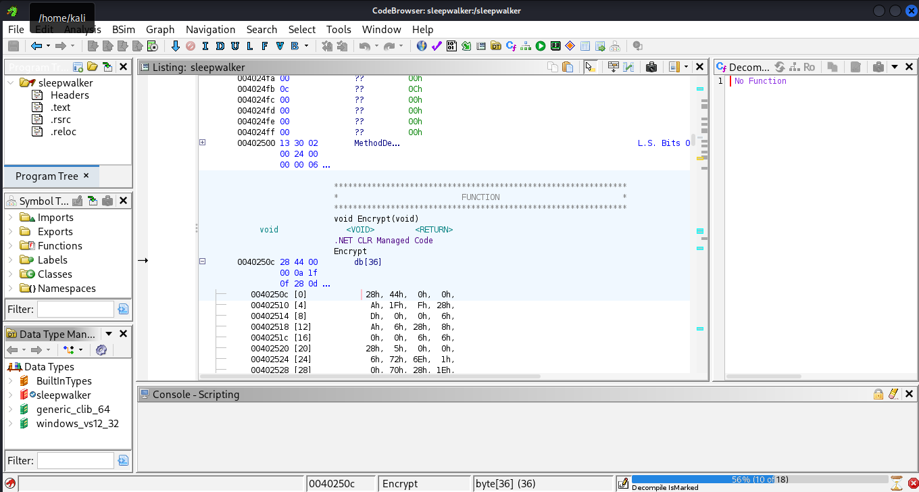Click Data Type Manager gear filter icon
Screen dimensions: 919x492
pos(101,349)
